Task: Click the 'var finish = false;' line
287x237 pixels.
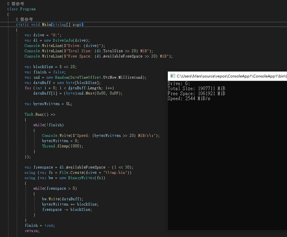Action: [45, 72]
